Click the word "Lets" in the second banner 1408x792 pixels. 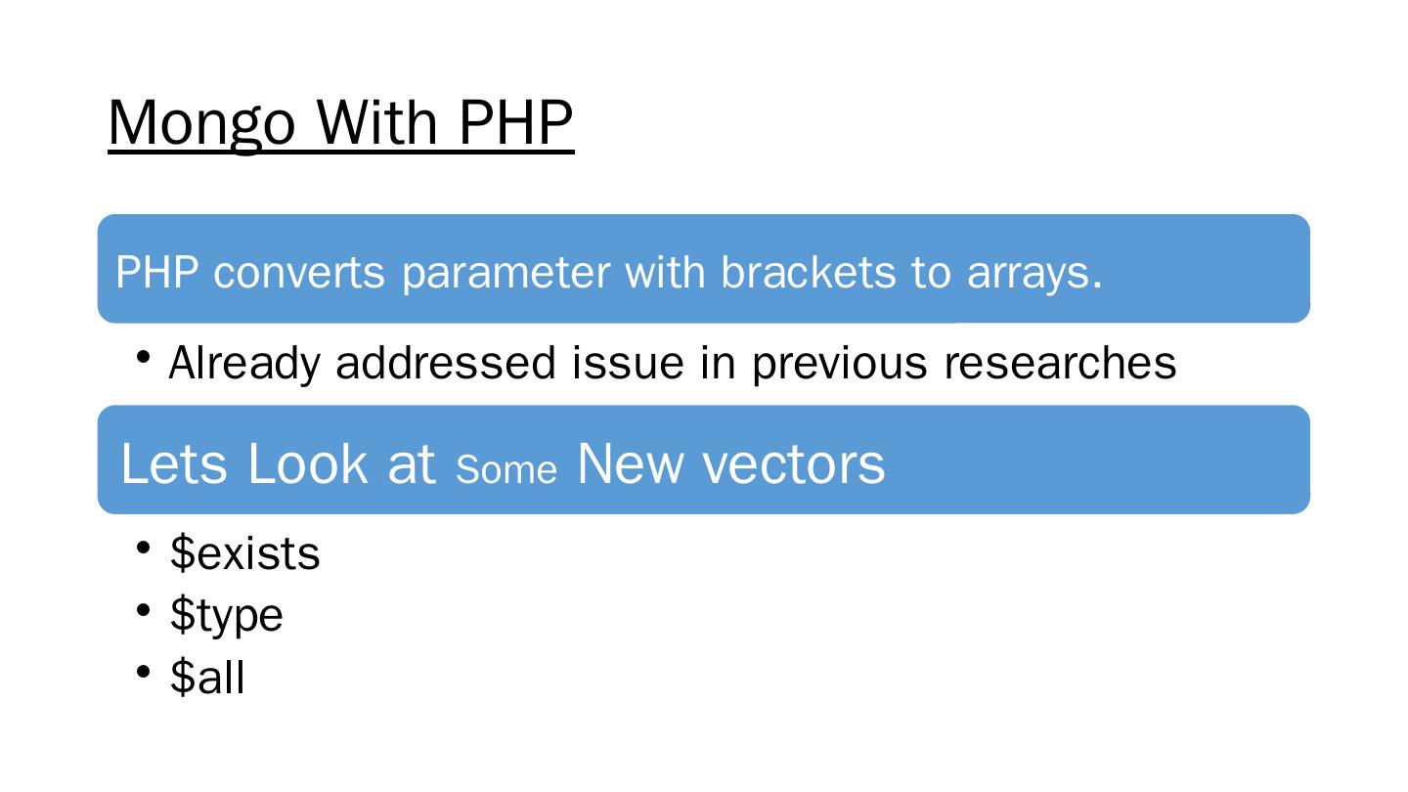pyautogui.click(x=174, y=462)
